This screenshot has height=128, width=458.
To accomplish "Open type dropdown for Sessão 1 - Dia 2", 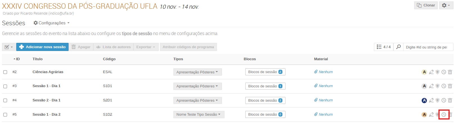I will click(199, 115).
